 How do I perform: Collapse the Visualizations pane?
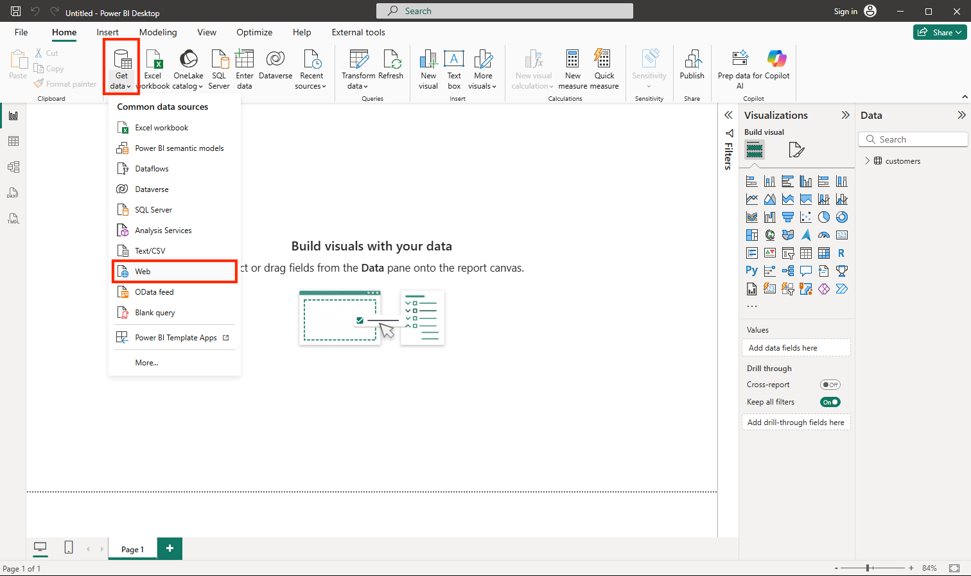coord(845,115)
